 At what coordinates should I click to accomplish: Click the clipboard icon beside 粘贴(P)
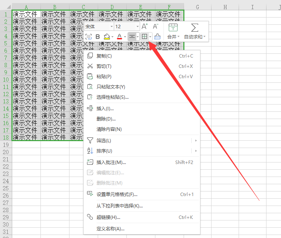(x=90, y=76)
